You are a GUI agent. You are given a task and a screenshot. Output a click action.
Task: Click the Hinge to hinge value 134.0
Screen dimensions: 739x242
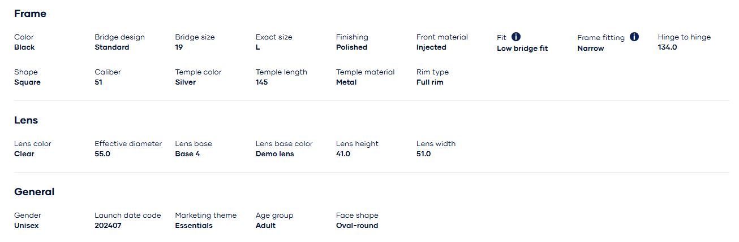click(x=667, y=47)
